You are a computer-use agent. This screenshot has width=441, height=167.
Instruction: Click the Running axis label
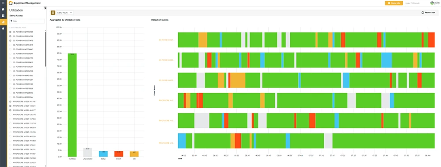click(x=72, y=159)
